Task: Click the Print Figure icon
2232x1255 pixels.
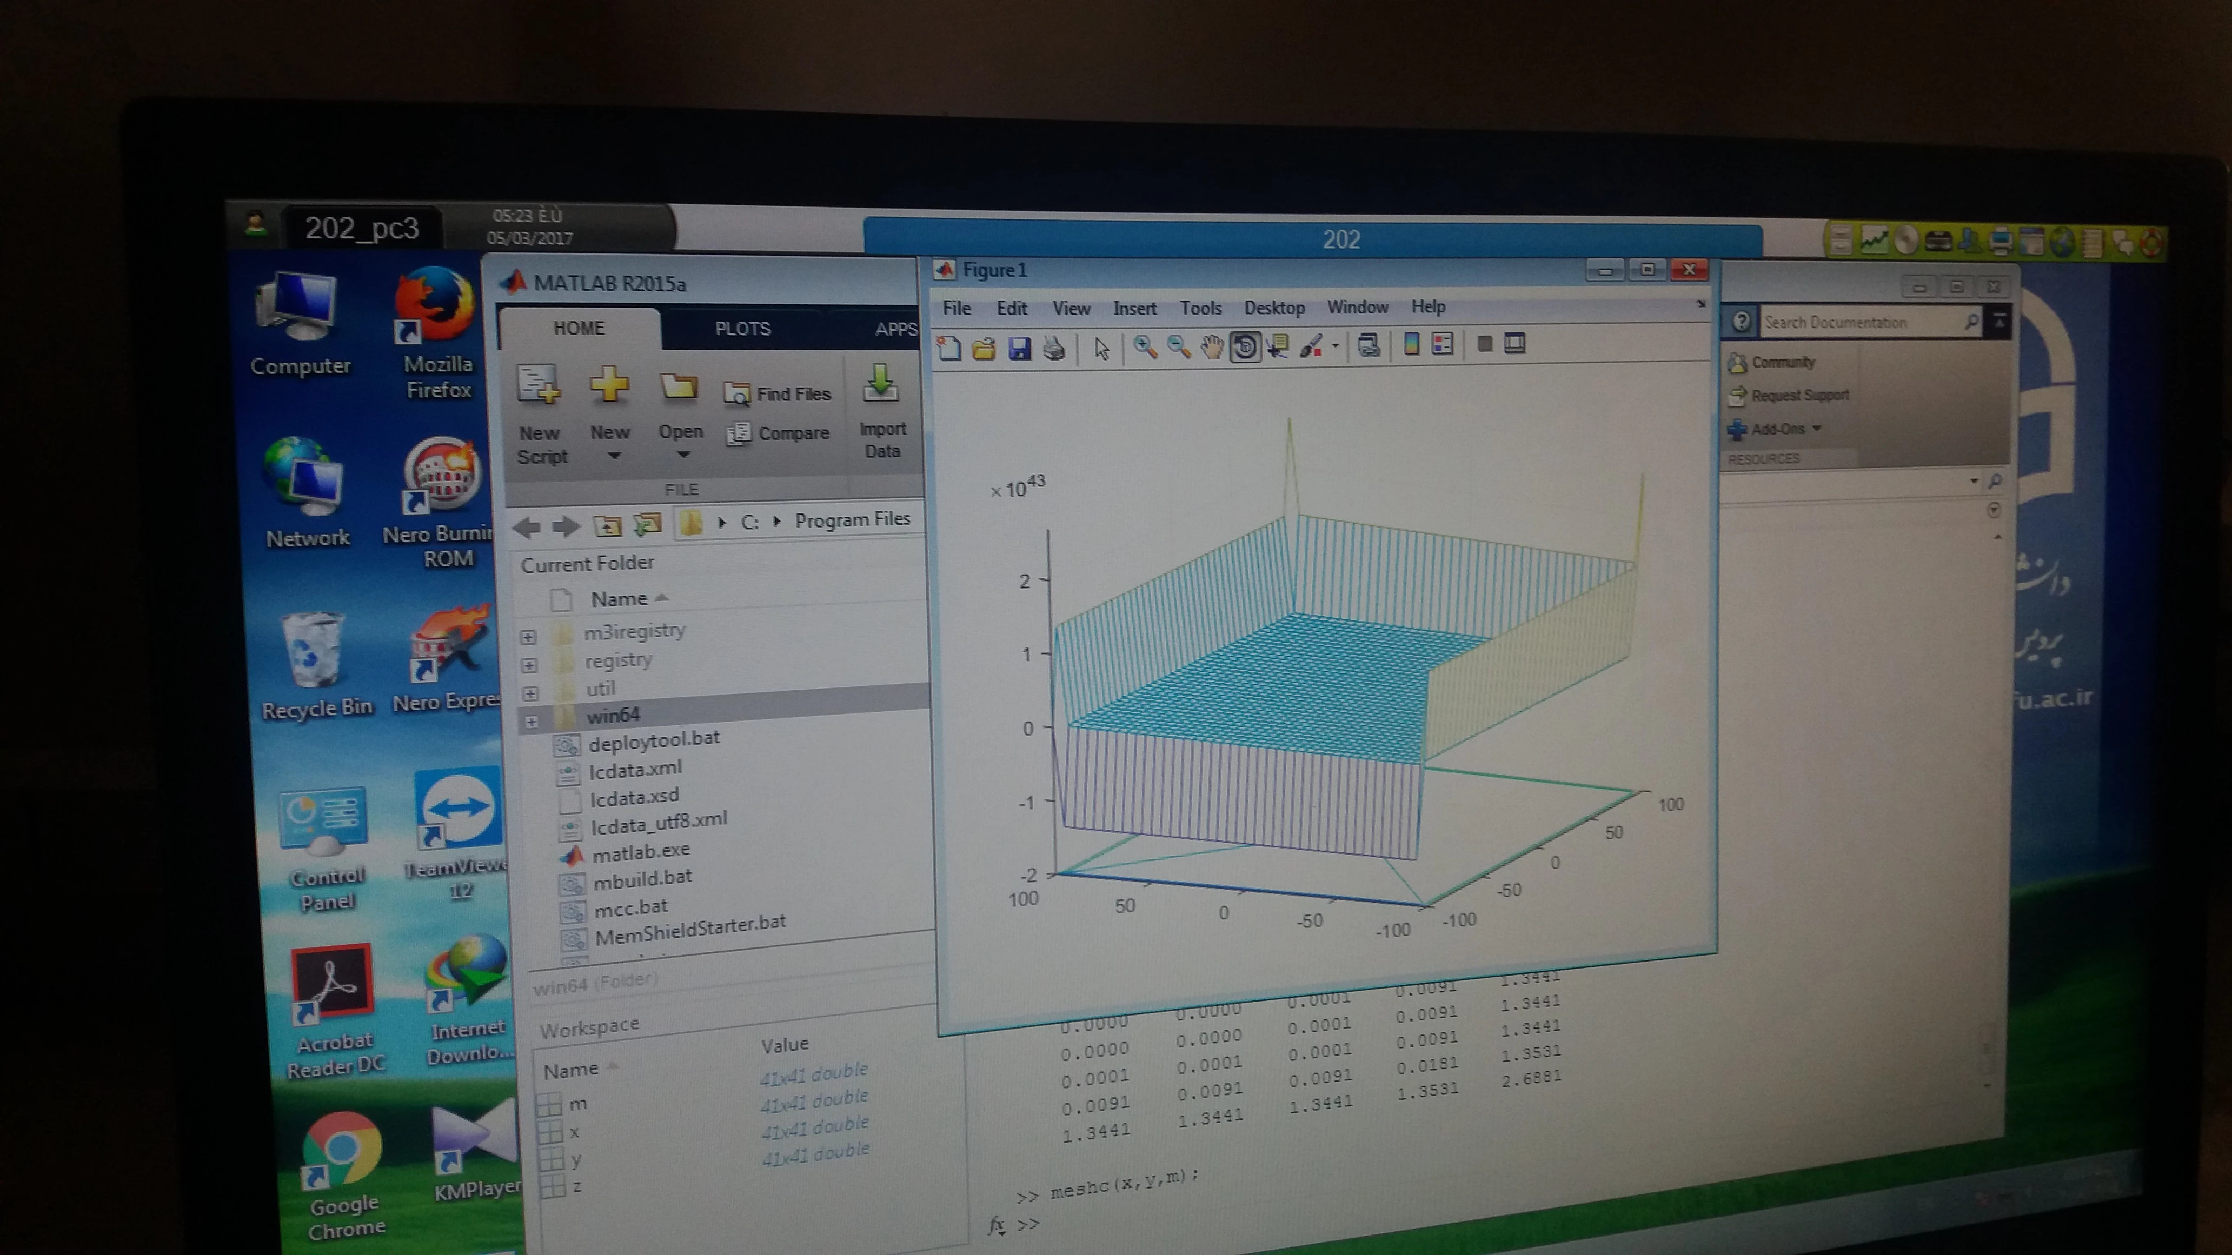Action: point(1054,348)
